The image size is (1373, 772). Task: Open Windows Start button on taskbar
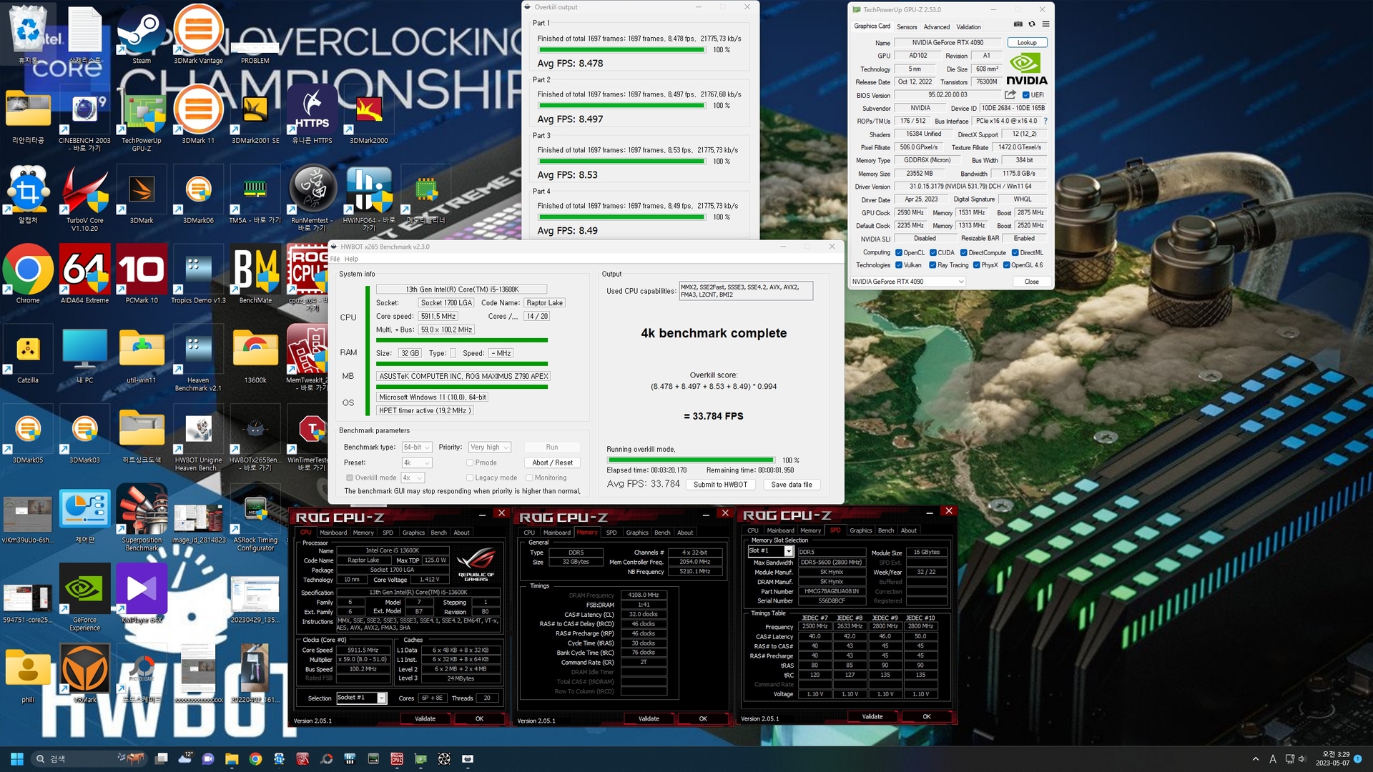[x=17, y=758]
